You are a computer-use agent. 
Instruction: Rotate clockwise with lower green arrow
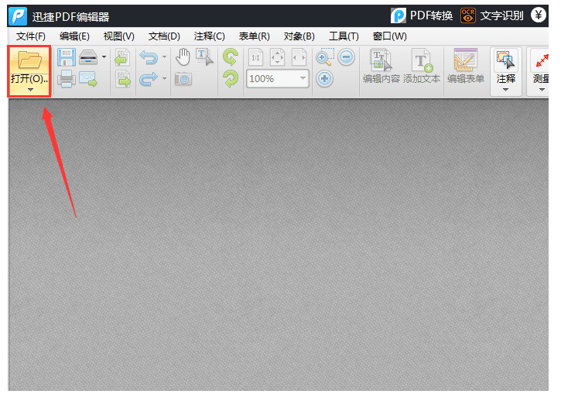pos(231,79)
